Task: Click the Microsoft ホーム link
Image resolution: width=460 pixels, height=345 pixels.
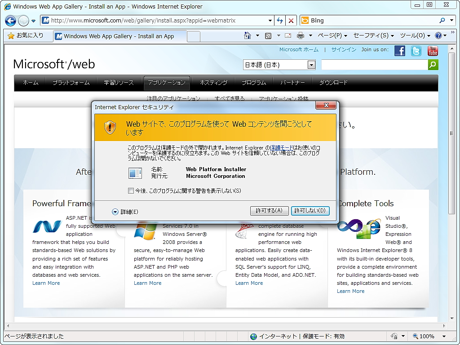Action: [x=299, y=49]
